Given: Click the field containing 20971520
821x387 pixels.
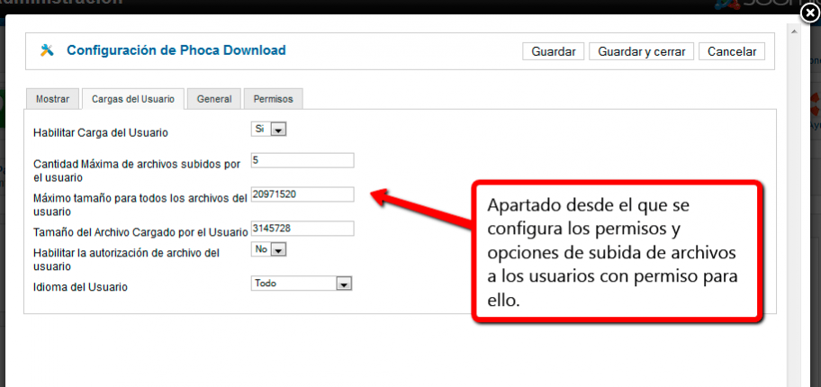Looking at the screenshot, I should [302, 194].
